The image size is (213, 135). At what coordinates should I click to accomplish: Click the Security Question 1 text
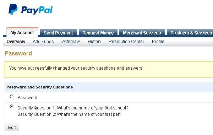73,108
